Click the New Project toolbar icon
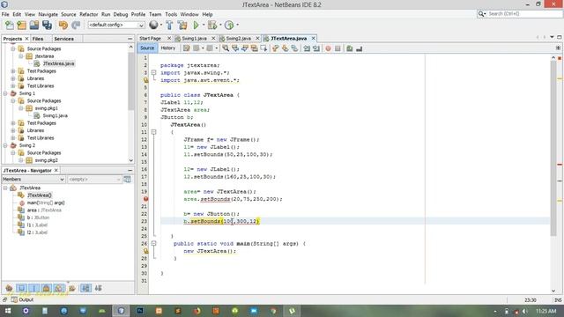This screenshot has height=317, width=564. click(21, 25)
